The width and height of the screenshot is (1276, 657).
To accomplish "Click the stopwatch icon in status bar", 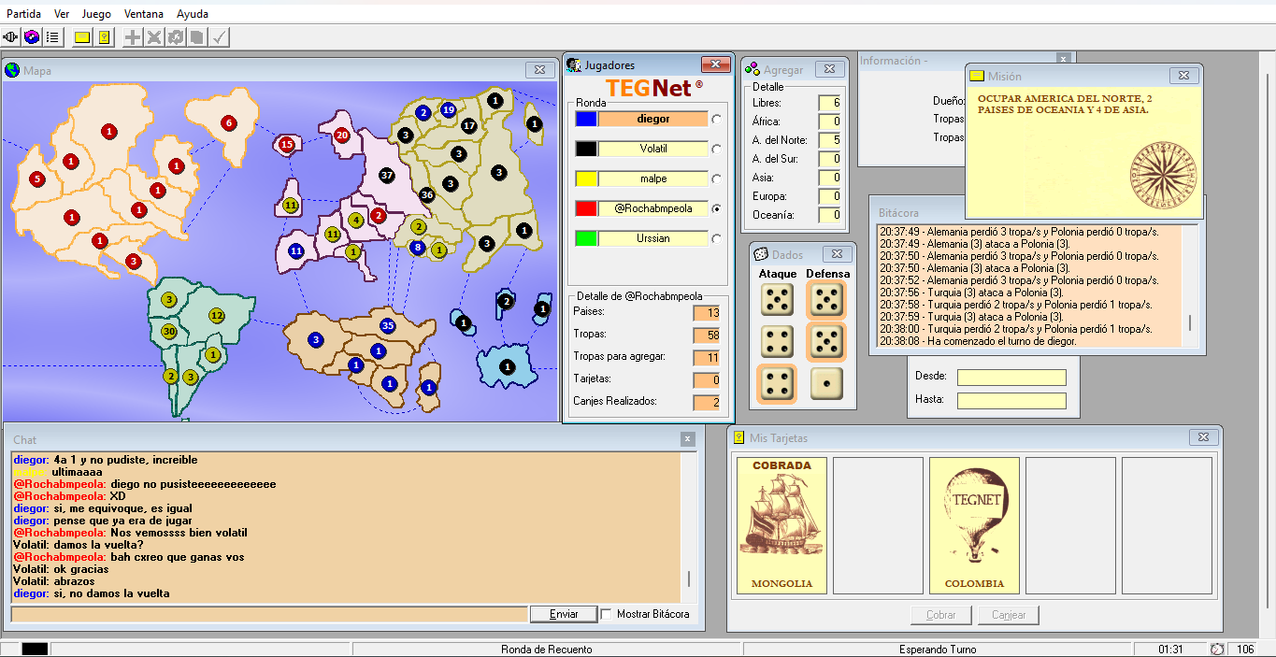I will [x=1217, y=649].
